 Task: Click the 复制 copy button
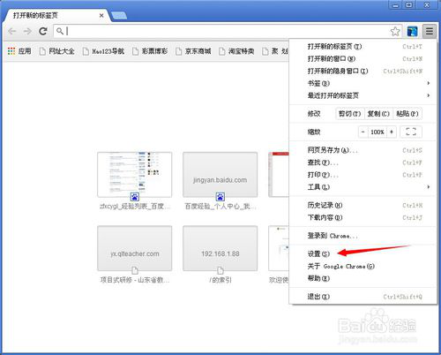coord(378,114)
